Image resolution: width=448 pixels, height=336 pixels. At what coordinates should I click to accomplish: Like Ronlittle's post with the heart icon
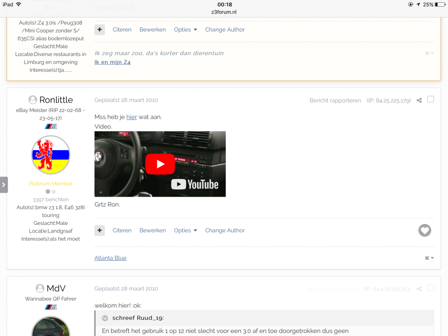tap(425, 230)
